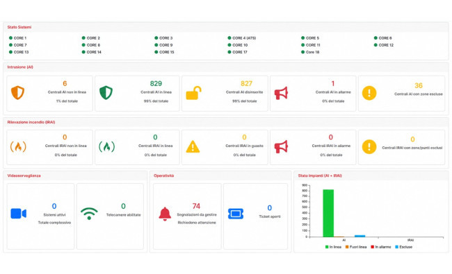Click the yellow exclamation icon for zone escluse
The height and width of the screenshot is (274, 452).
(x=369, y=93)
